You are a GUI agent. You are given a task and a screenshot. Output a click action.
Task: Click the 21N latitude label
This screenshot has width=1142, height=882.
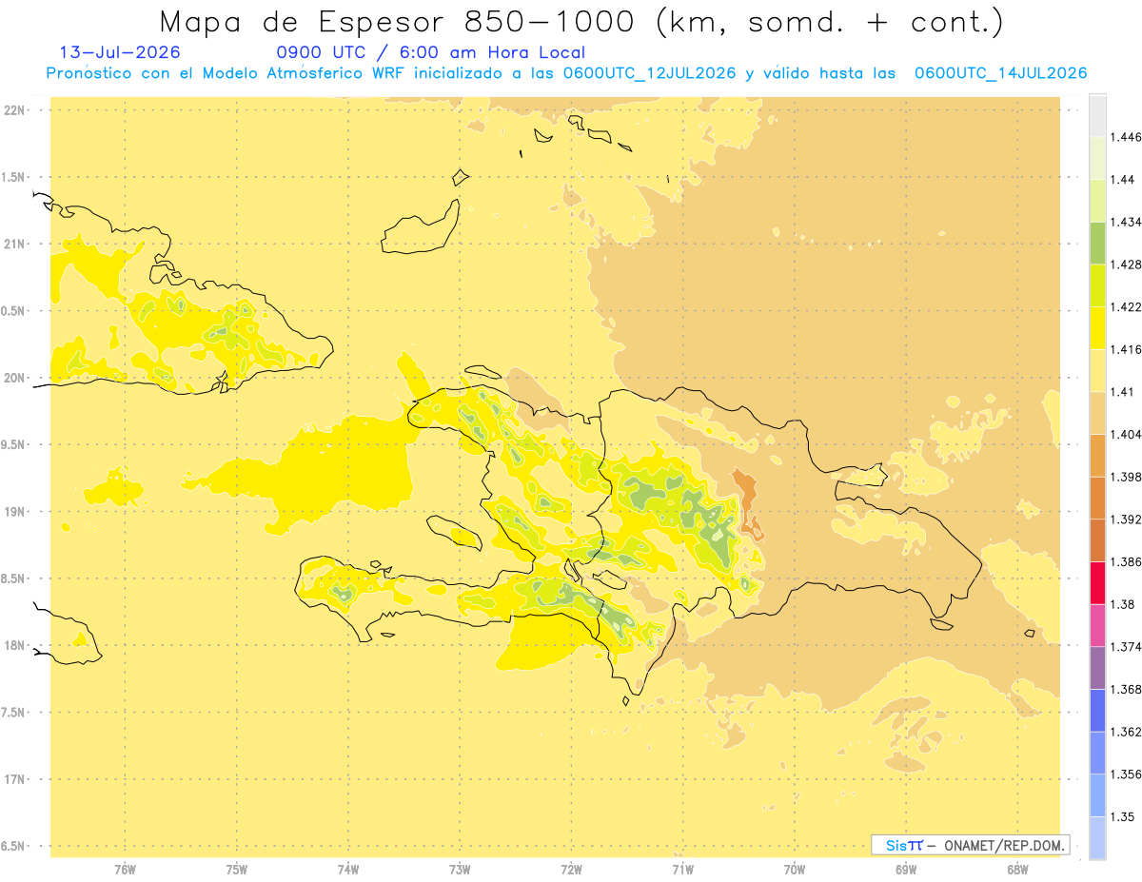point(13,244)
